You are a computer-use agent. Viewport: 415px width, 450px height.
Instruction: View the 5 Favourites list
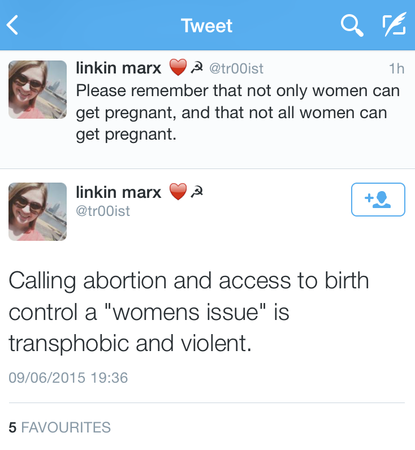(60, 427)
